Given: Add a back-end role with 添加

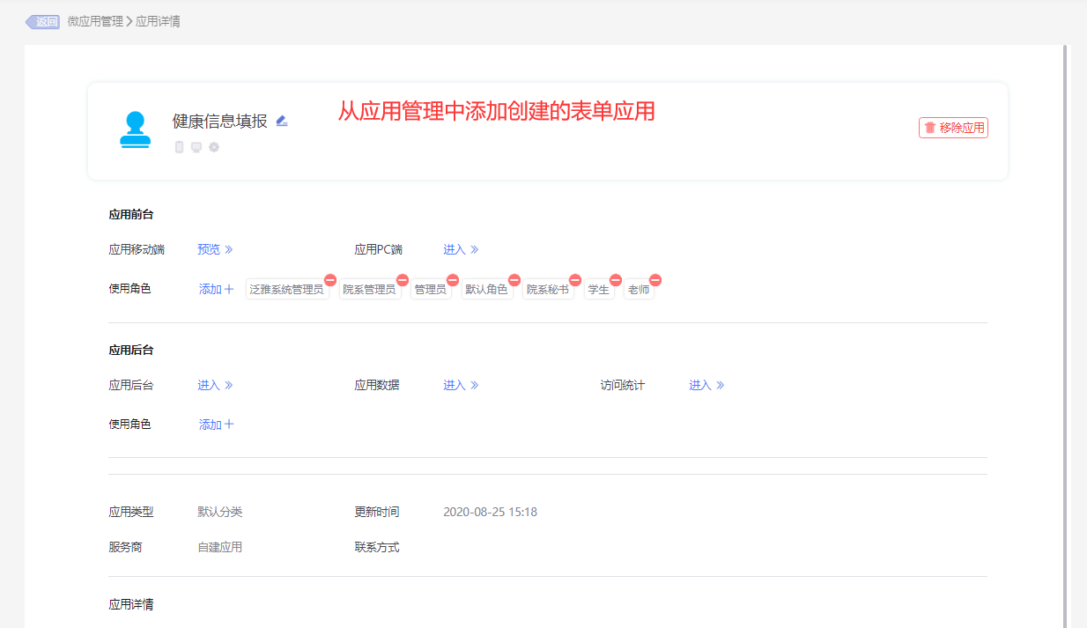Looking at the screenshot, I should coord(217,425).
